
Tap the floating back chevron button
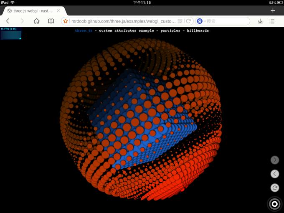point(274,174)
